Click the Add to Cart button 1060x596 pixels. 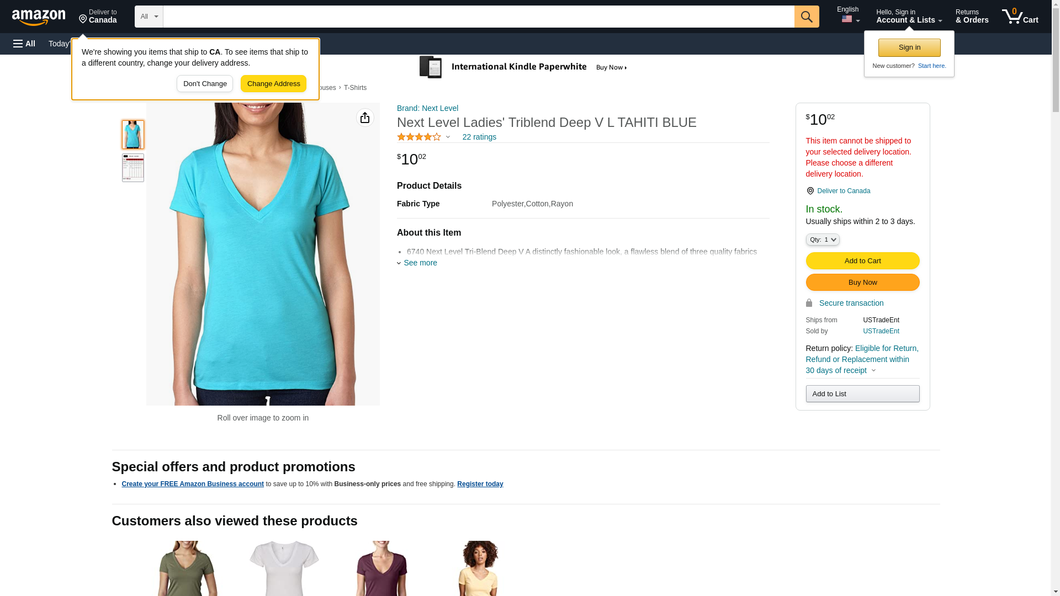click(862, 260)
